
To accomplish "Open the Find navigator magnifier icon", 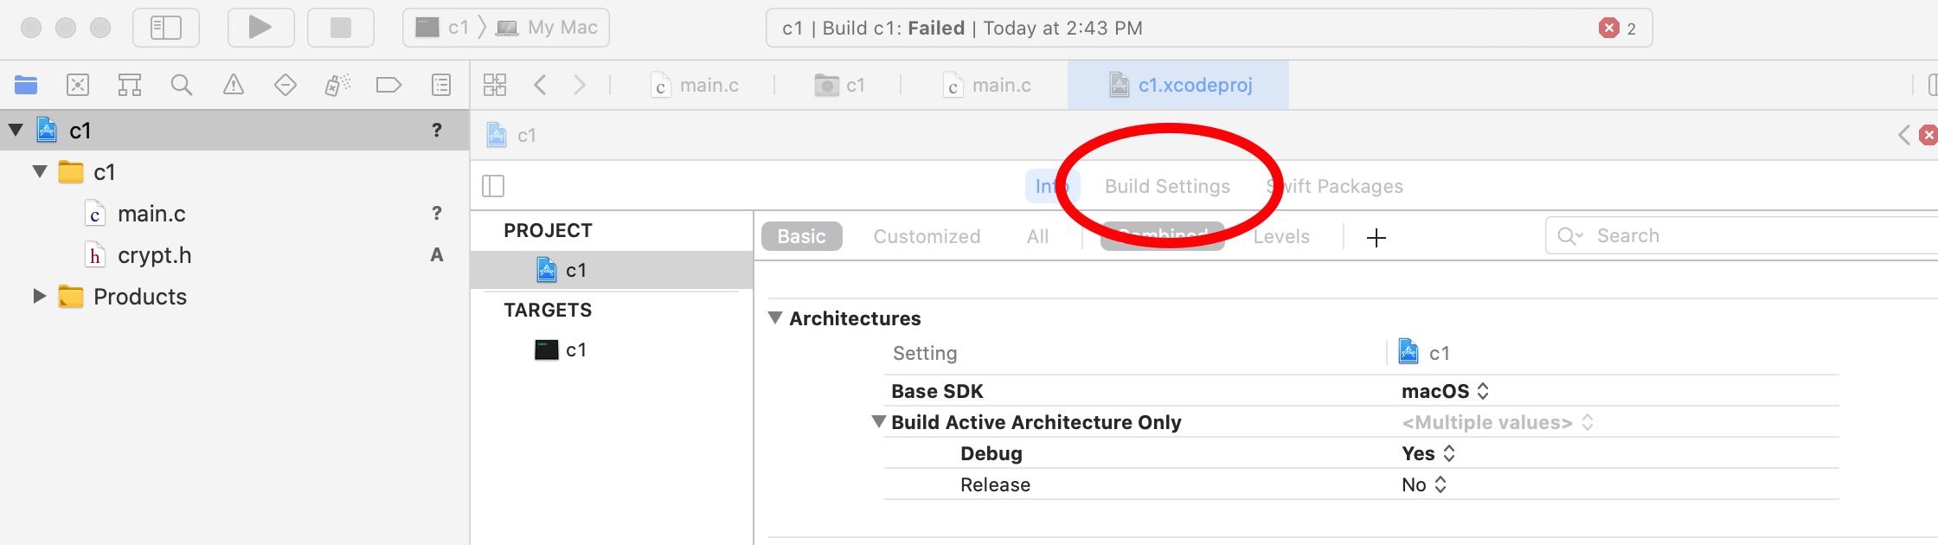I will (x=181, y=85).
